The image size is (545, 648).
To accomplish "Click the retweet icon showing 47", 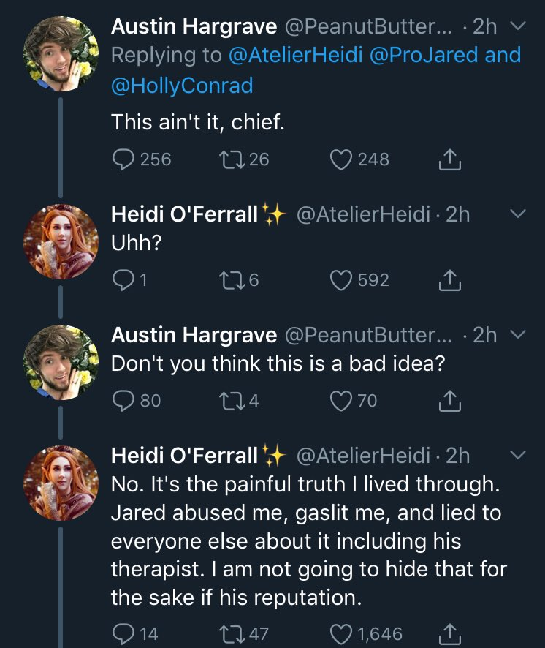I will click(234, 633).
